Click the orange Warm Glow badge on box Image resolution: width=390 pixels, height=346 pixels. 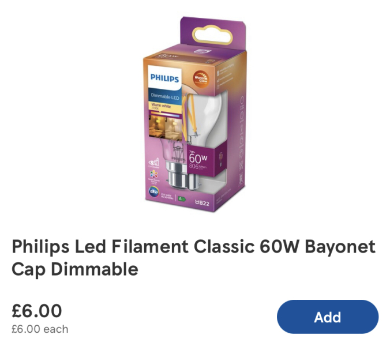tap(201, 78)
